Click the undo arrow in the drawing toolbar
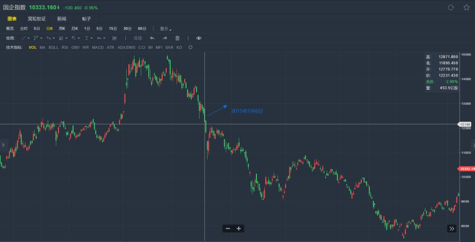Image resolution: width=475 pixels, height=242 pixels. 152,38
